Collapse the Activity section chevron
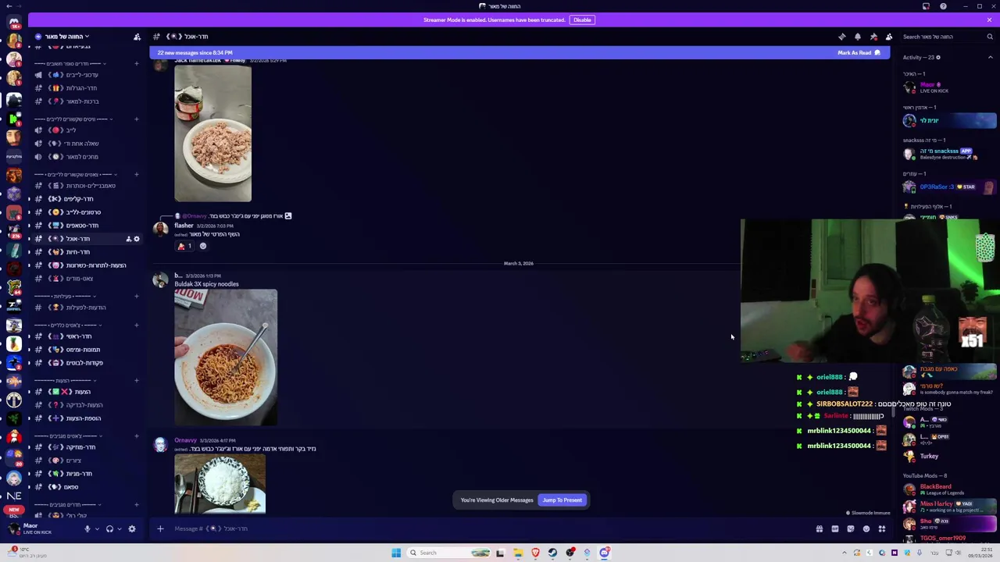This screenshot has height=562, width=1000. (x=990, y=58)
